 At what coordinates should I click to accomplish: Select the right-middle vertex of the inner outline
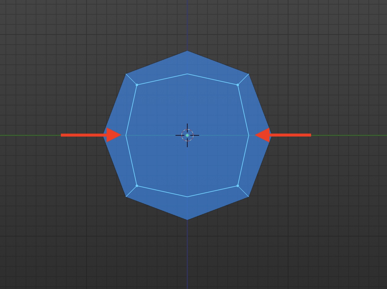pos(248,135)
